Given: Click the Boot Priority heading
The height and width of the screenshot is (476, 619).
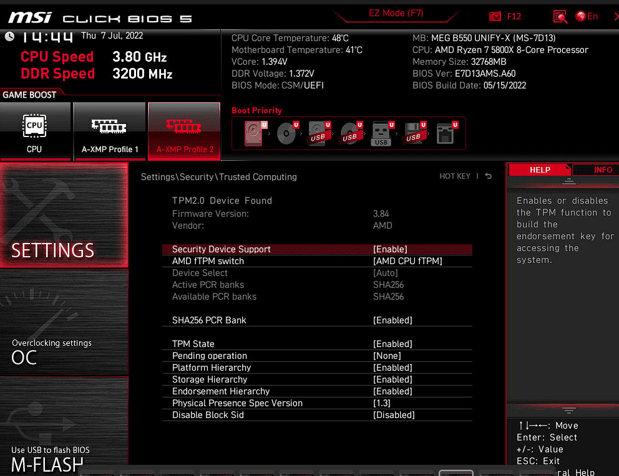Looking at the screenshot, I should pos(256,111).
